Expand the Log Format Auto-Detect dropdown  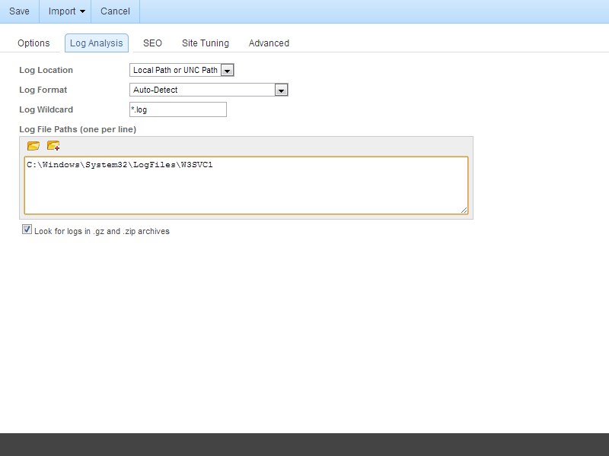pos(202,90)
